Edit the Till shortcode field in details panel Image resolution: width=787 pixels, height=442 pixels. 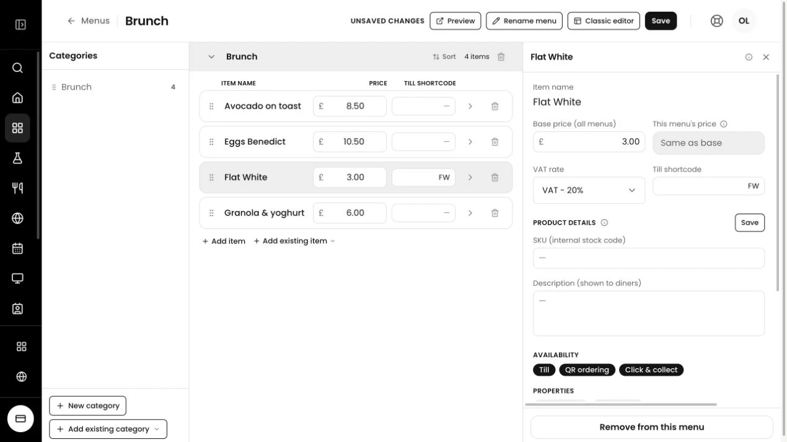[708, 186]
